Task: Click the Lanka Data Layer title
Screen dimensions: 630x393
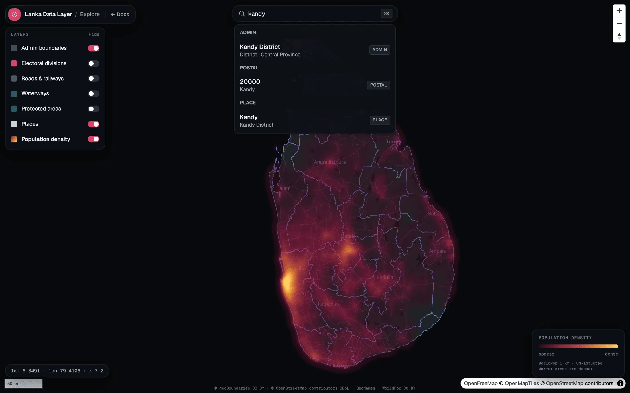Action: [48, 14]
